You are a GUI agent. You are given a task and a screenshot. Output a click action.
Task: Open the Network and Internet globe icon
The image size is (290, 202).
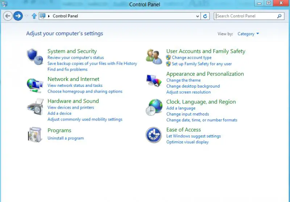tap(35, 85)
